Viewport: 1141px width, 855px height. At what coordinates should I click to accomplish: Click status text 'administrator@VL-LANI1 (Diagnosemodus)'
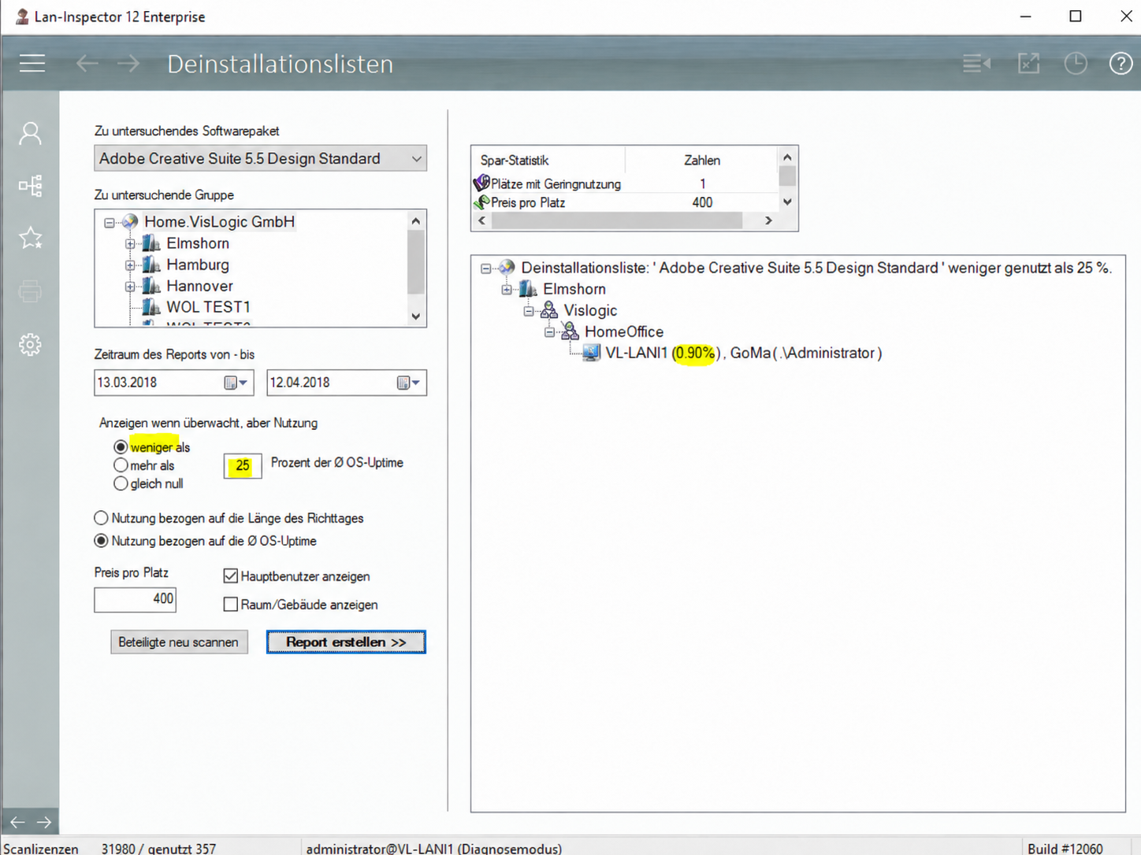tap(434, 849)
